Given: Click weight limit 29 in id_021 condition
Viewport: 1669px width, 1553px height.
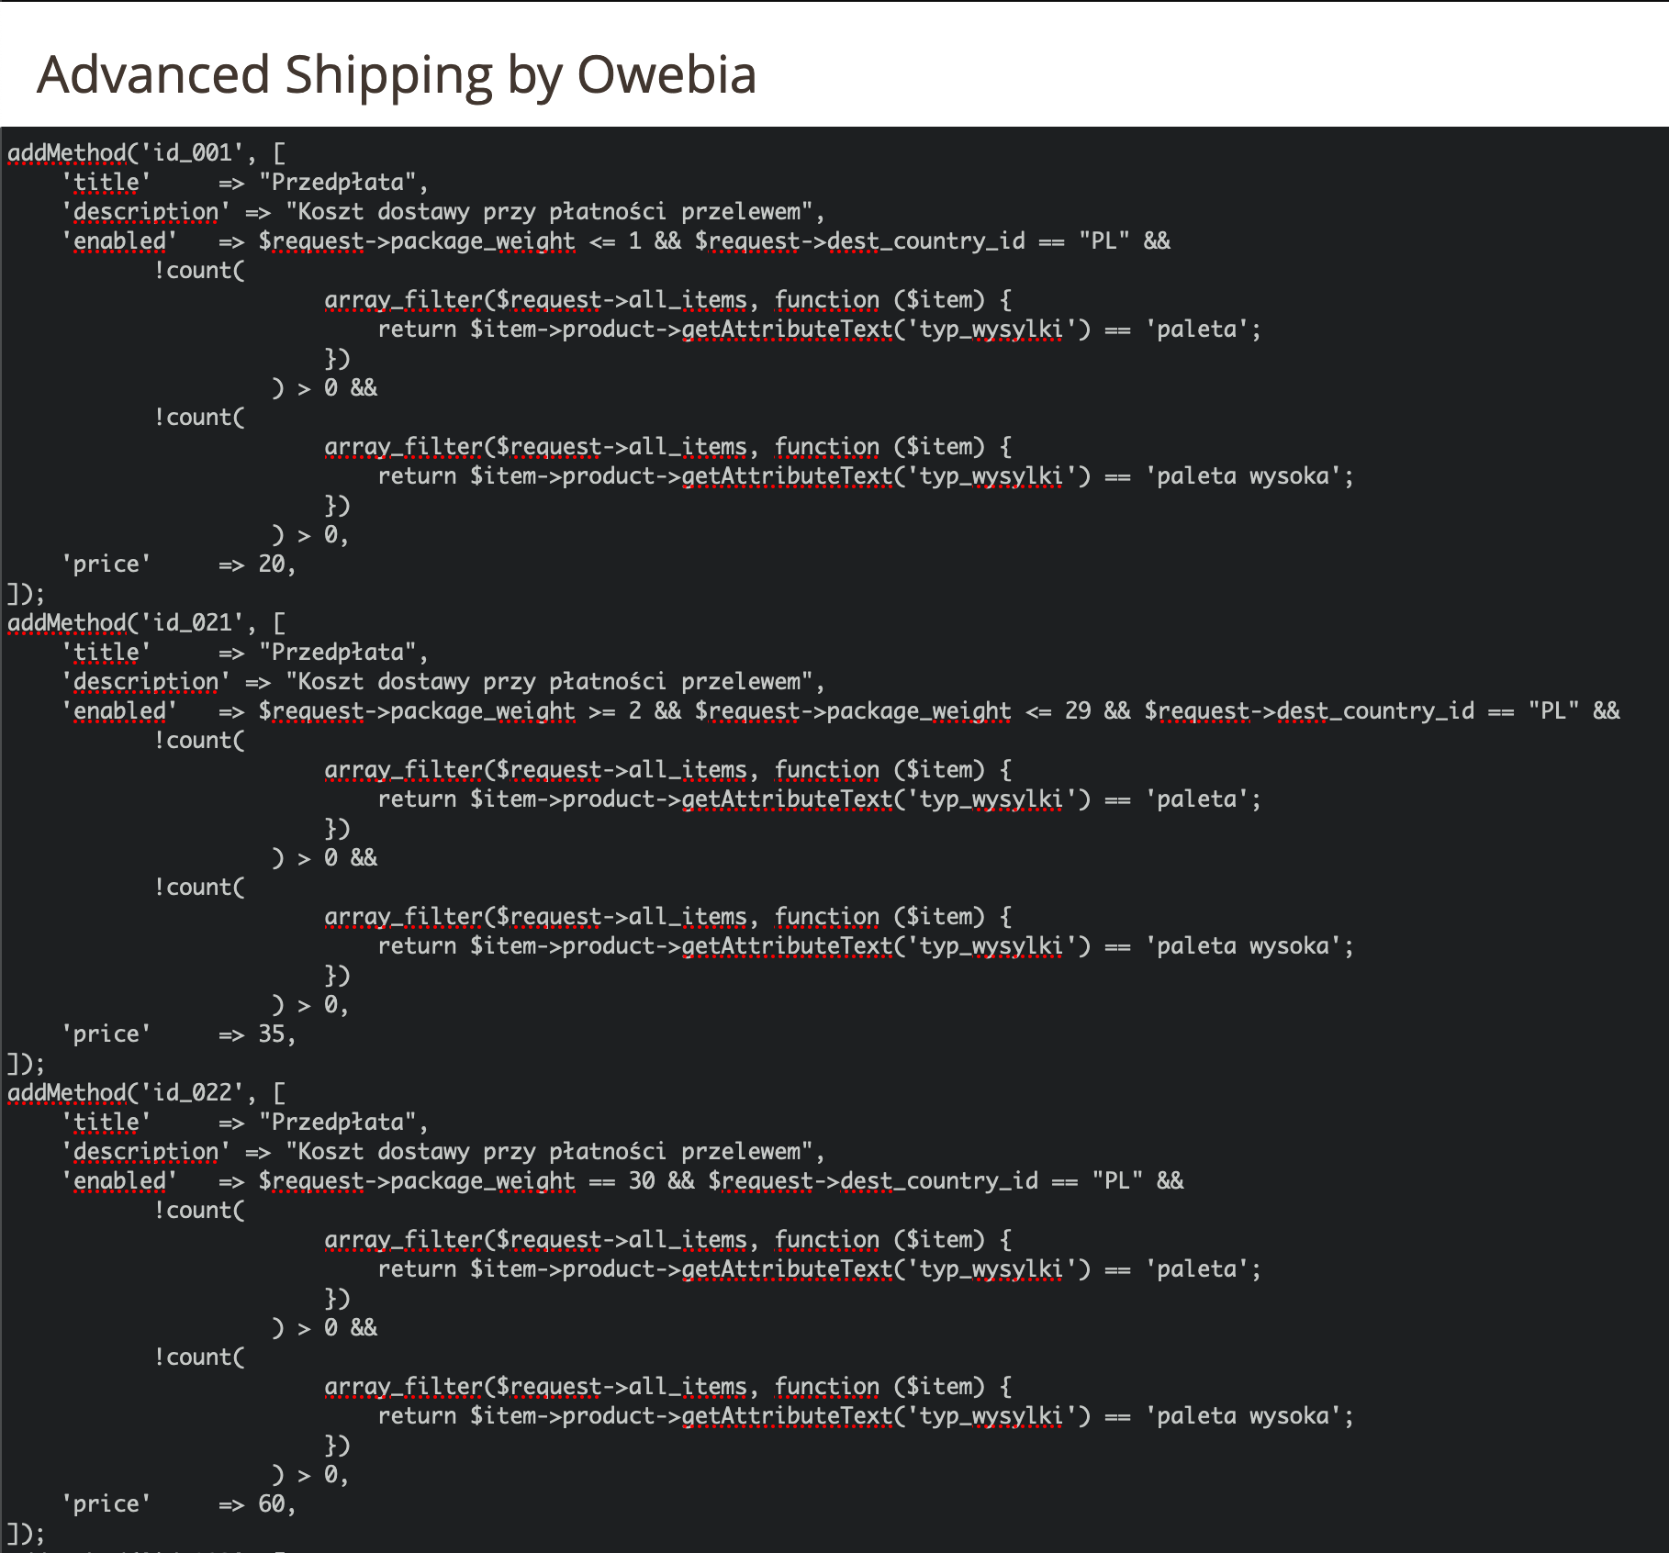Looking at the screenshot, I should (x=1078, y=711).
